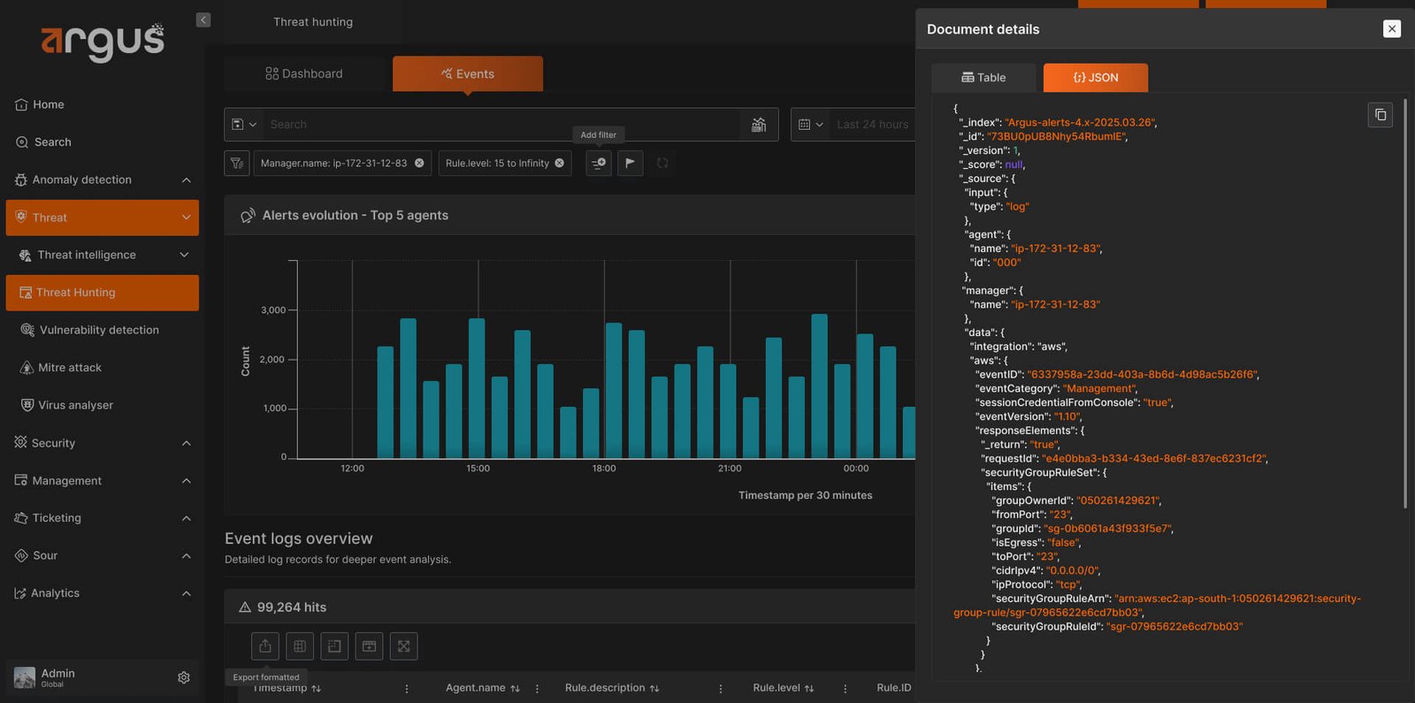
Task: Open the filter options funnel icon
Action: tap(236, 163)
